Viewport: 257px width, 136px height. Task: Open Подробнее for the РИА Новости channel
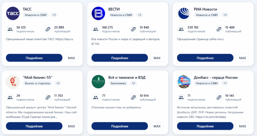pos(205,58)
